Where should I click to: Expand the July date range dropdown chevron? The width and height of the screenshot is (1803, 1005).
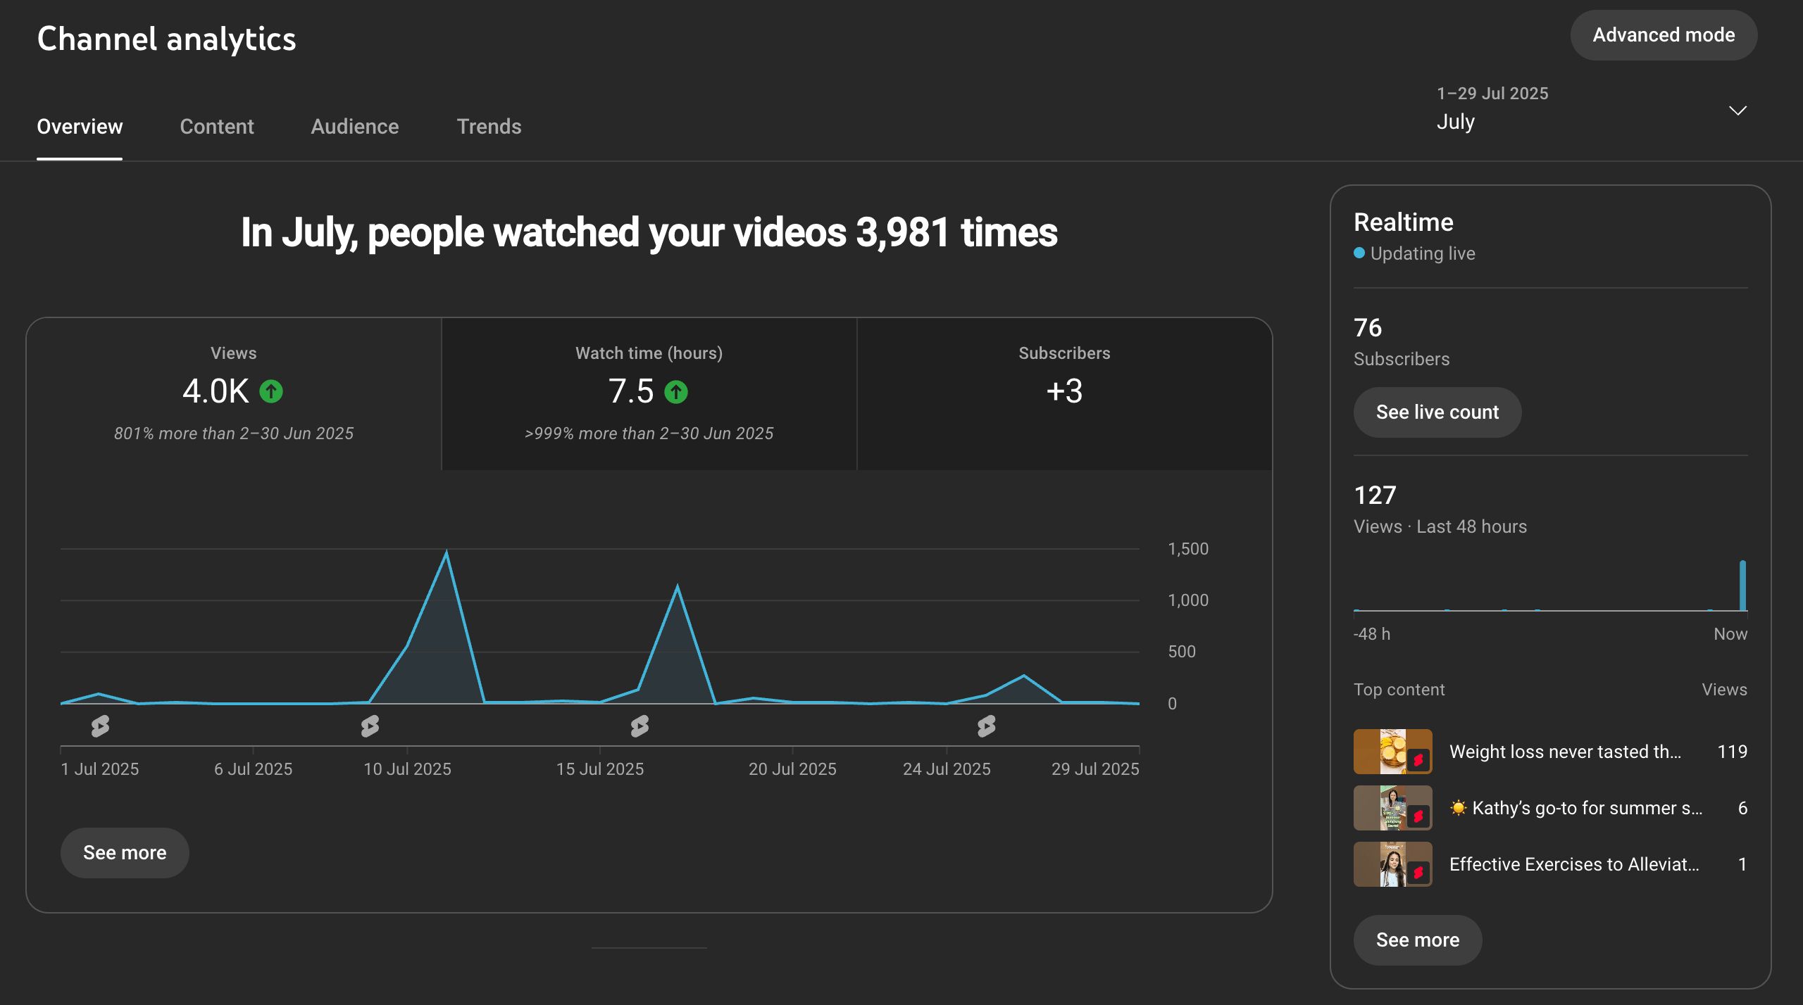tap(1738, 110)
